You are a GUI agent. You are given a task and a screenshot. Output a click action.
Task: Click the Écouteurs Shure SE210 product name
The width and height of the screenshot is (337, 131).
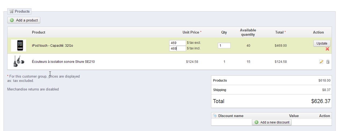[x=63, y=61]
